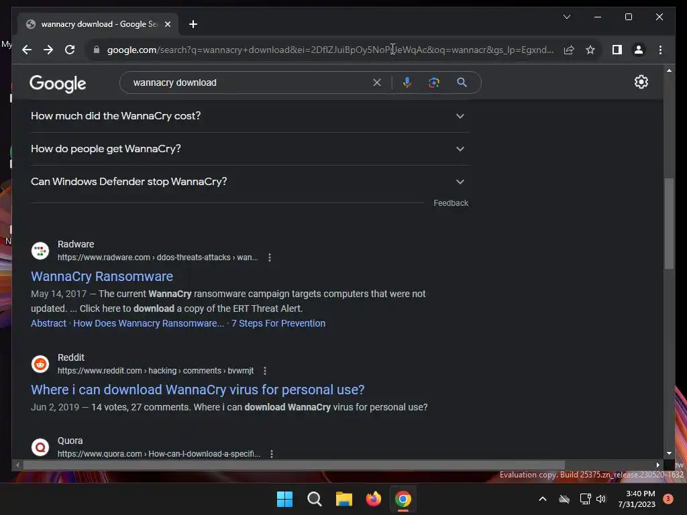Screen dimensions: 687x515
Task: Open Chrome side panel
Action: 617,50
